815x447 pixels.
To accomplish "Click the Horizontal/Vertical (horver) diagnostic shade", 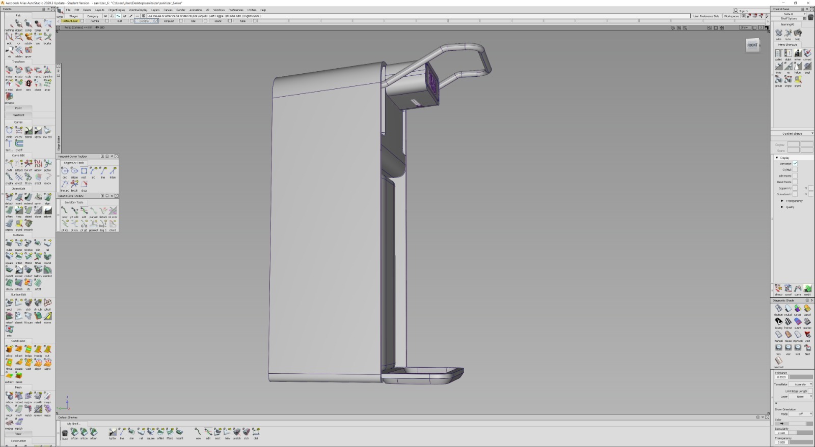I will tap(788, 322).
